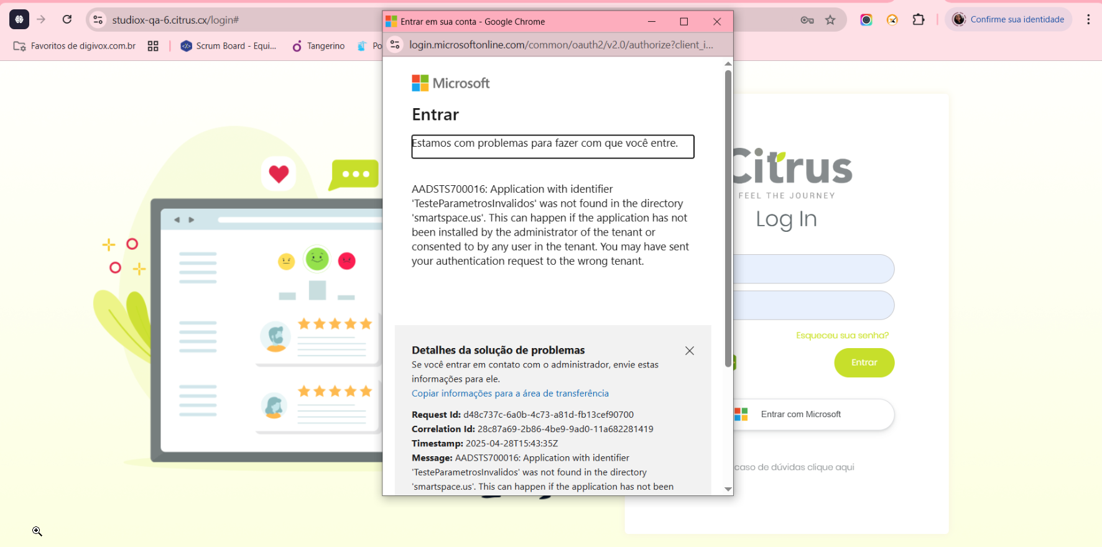Image resolution: width=1102 pixels, height=547 pixels.
Task: Open the Tangerino bookmark
Action: point(318,46)
